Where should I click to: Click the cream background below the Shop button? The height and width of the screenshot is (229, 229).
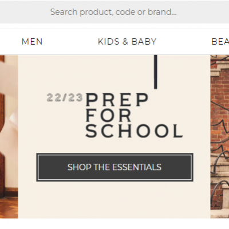pyautogui.click(x=114, y=199)
